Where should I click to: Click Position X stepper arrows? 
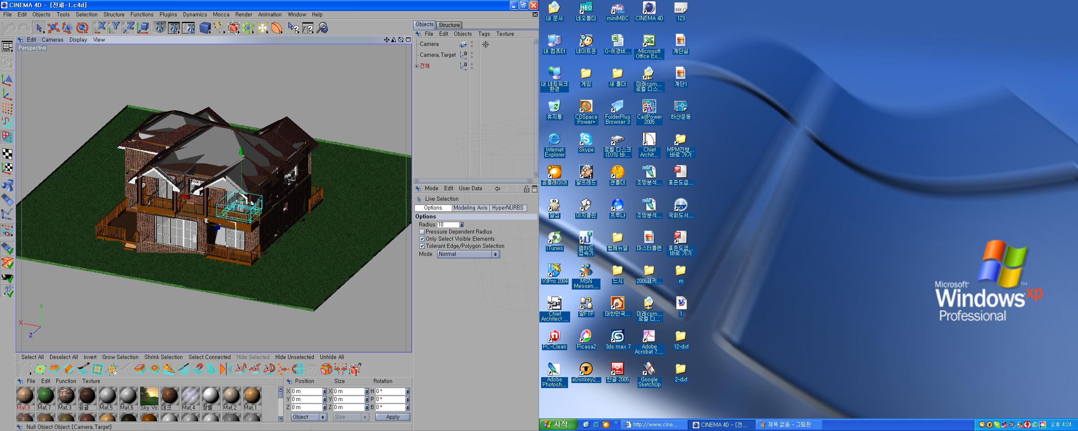(325, 391)
